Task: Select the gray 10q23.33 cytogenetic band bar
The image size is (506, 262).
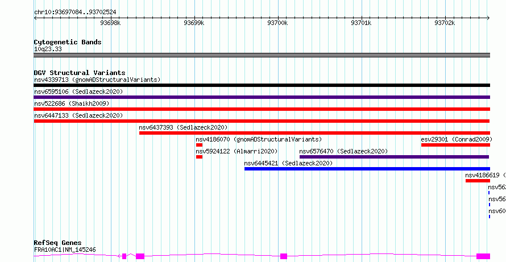Action: (262, 55)
